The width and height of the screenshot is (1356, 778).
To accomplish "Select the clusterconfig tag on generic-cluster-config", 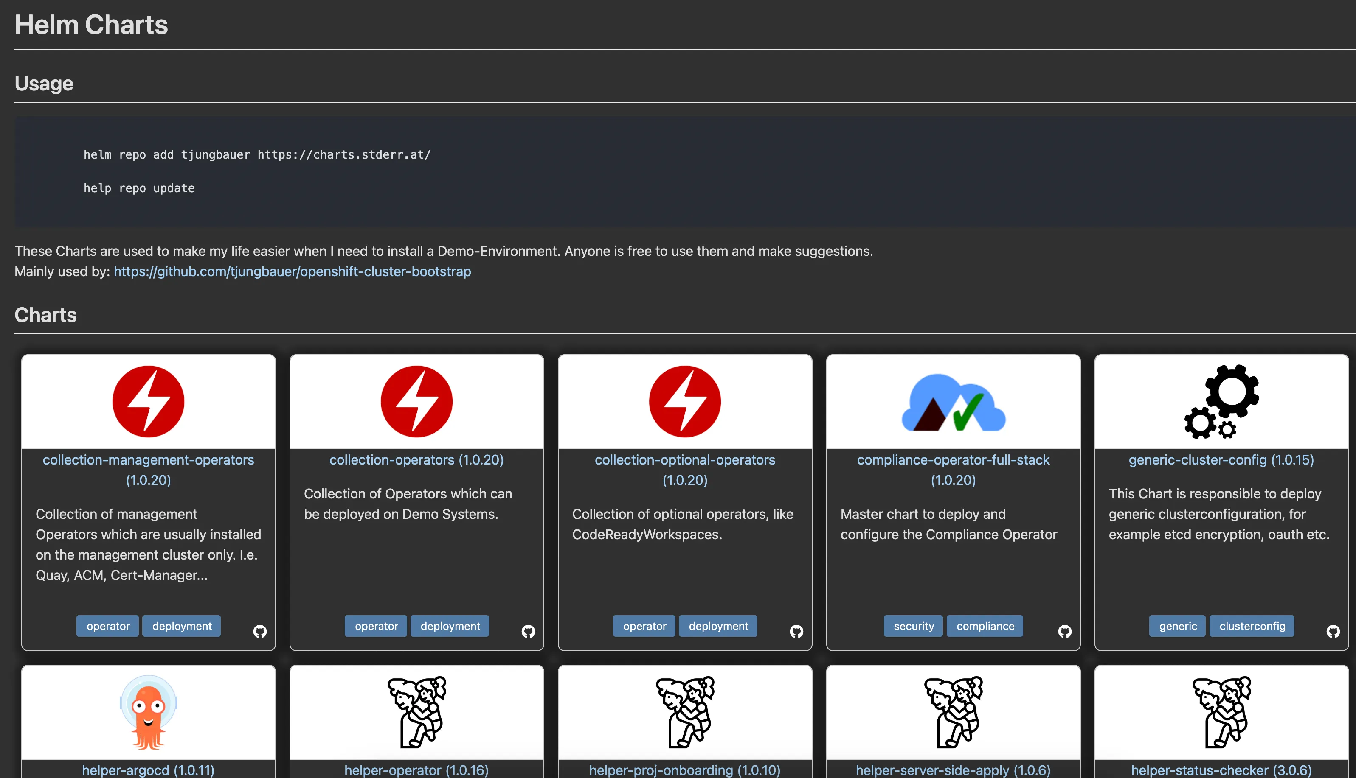I will [1252, 626].
